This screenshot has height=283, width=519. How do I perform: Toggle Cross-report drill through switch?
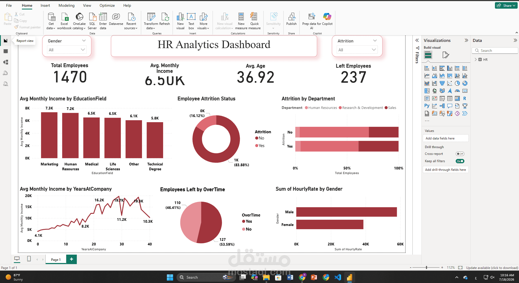pos(460,154)
